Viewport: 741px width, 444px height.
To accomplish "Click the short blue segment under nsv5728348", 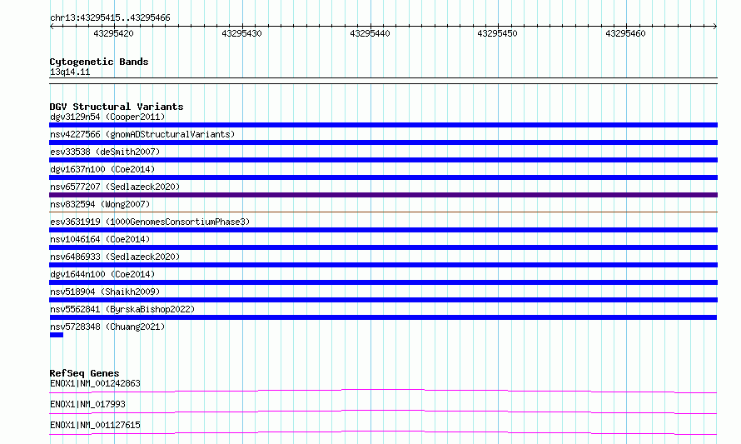I will [x=57, y=335].
